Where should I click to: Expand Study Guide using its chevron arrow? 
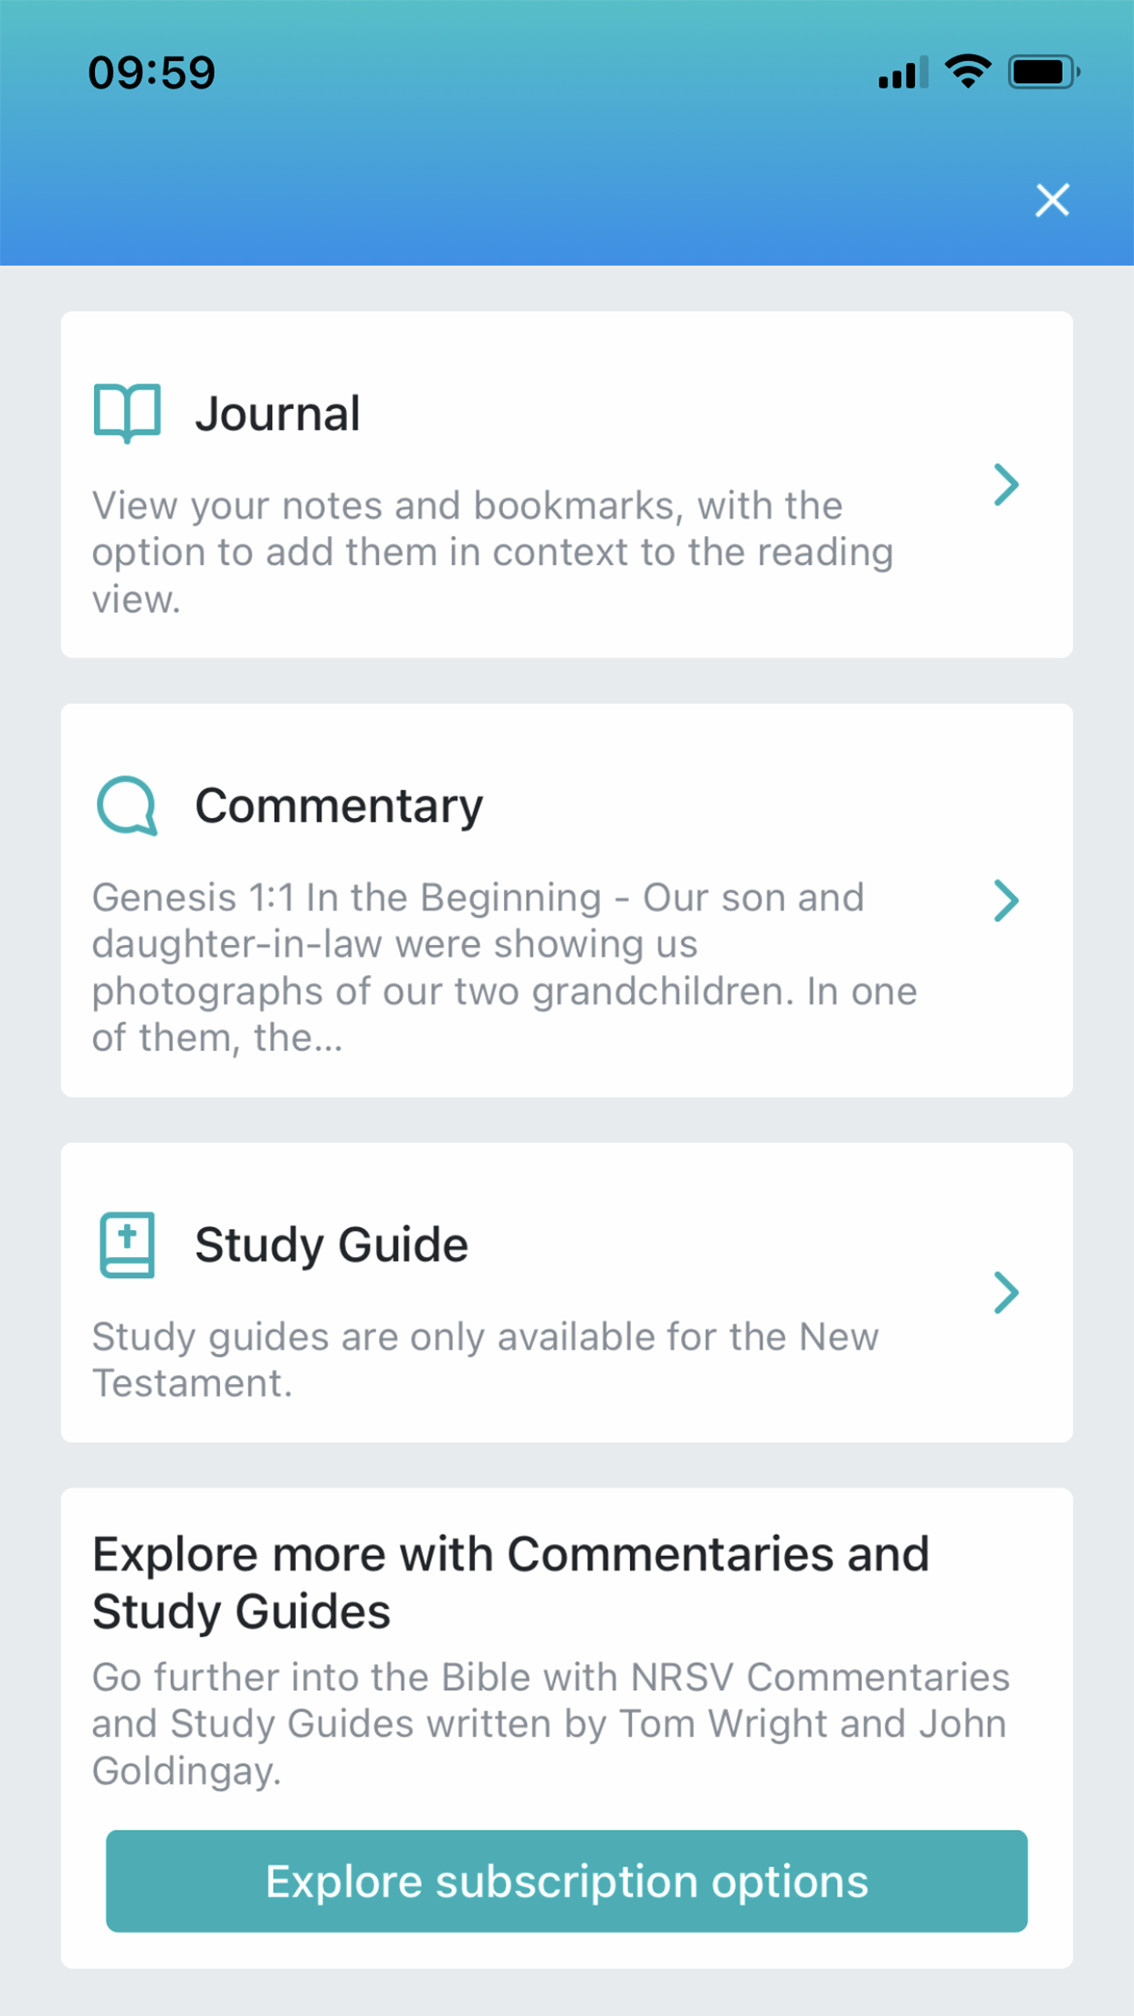[1006, 1292]
